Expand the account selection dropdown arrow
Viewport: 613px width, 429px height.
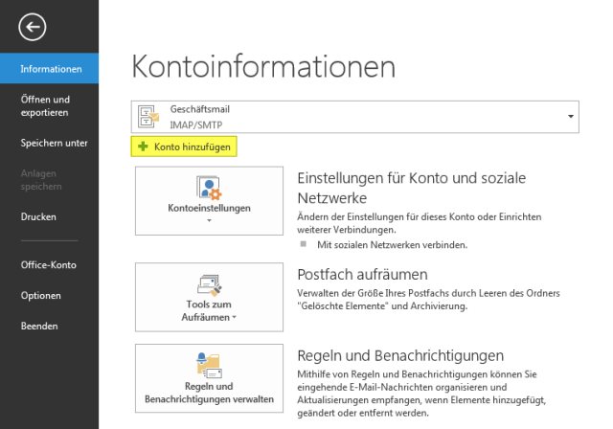(x=572, y=116)
